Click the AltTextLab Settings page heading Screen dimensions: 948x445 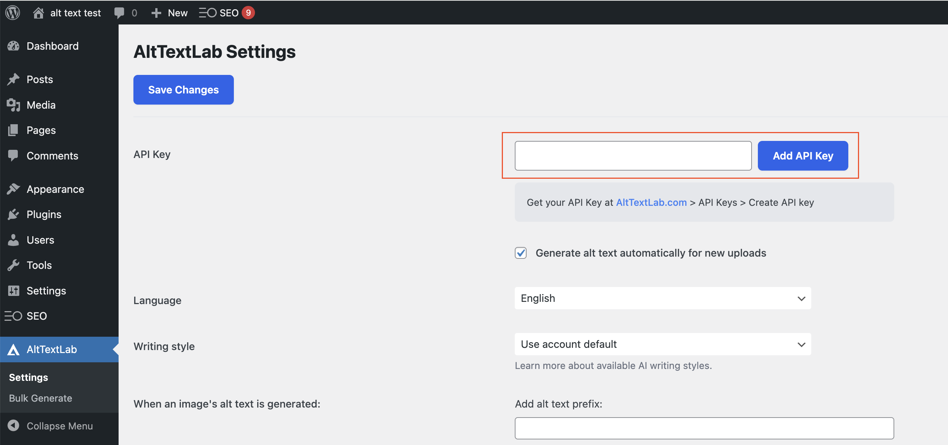(215, 52)
